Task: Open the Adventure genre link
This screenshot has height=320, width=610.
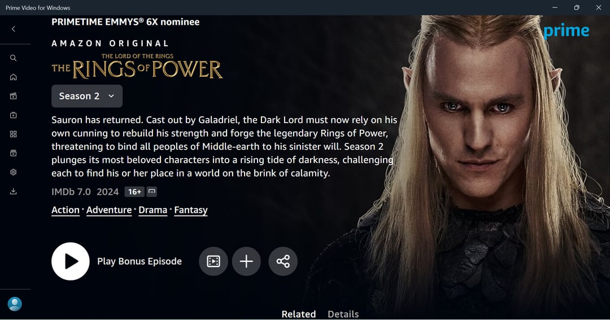Action: [x=109, y=210]
